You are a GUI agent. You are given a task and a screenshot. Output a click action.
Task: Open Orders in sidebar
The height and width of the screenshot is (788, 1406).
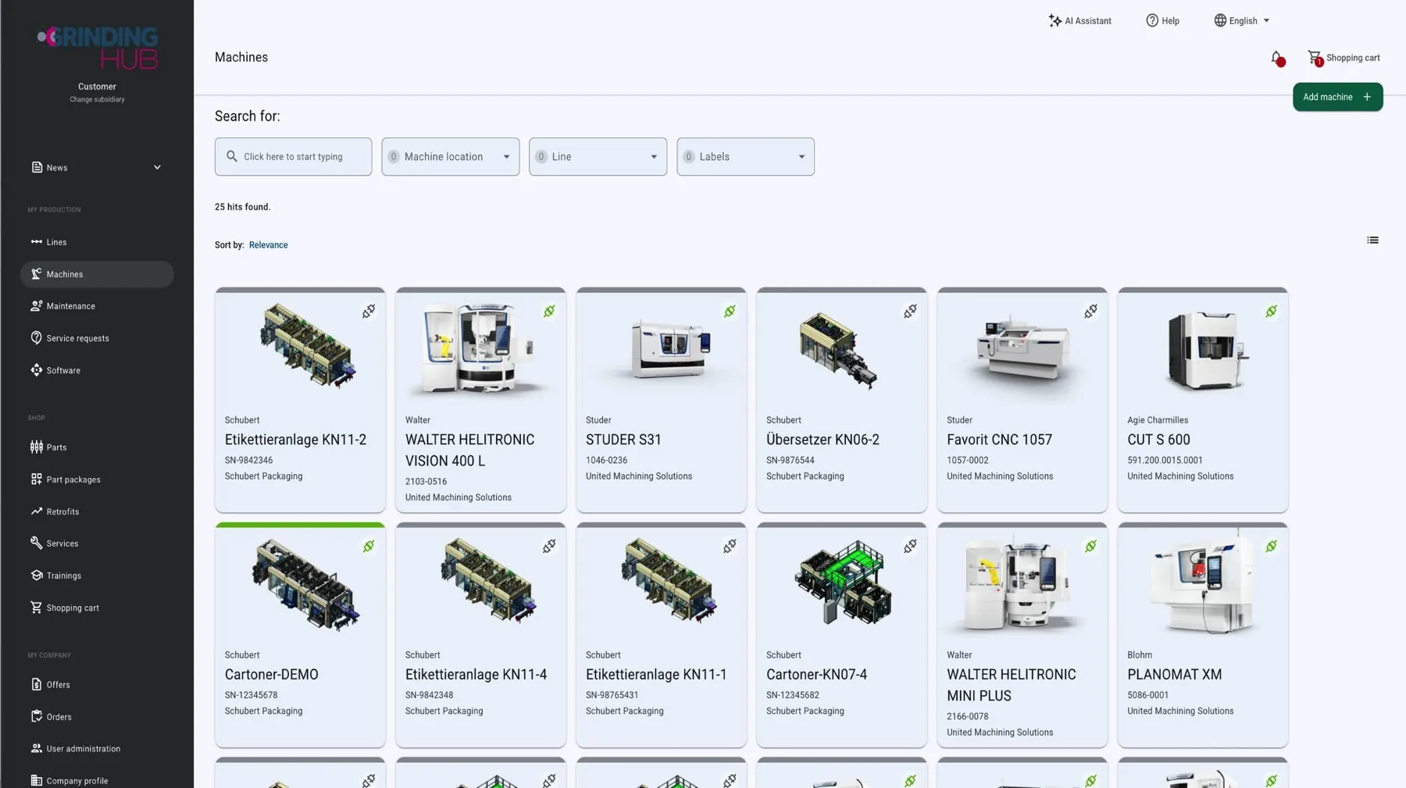[x=97, y=717]
